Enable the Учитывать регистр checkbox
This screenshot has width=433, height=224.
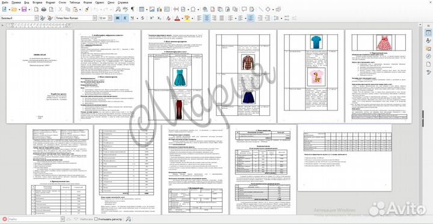pyautogui.click(x=96, y=219)
